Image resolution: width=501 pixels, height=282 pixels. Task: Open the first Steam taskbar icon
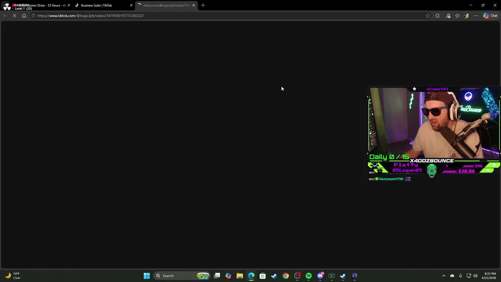click(274, 276)
